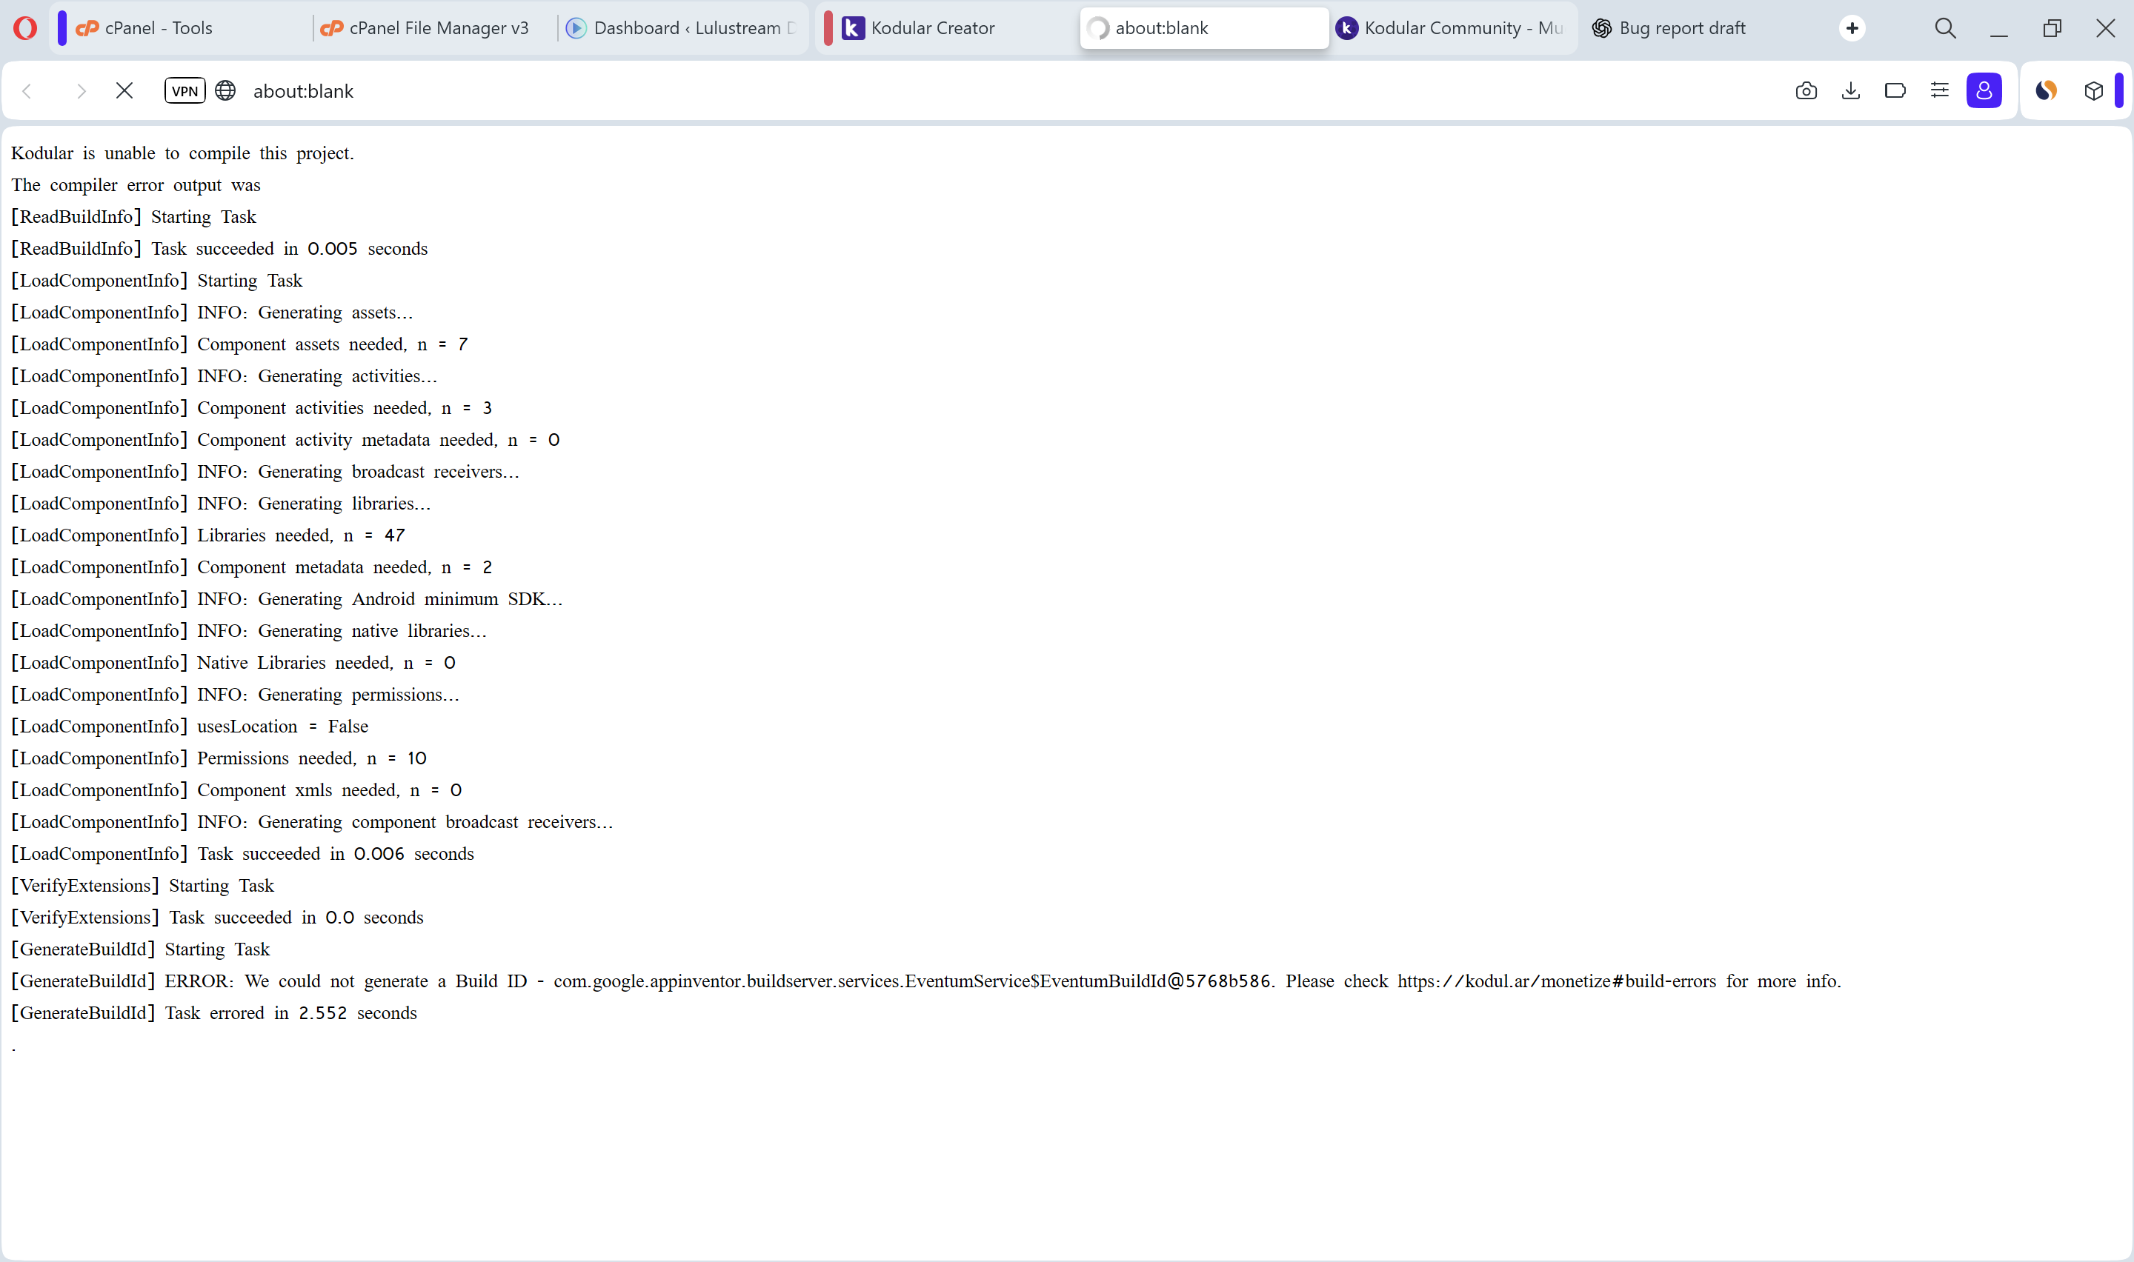The height and width of the screenshot is (1262, 2134).
Task: Switch to cPanel File Manager v3 tab
Action: 433,28
